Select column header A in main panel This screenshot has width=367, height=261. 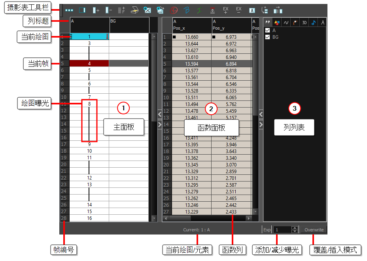[x=90, y=25]
